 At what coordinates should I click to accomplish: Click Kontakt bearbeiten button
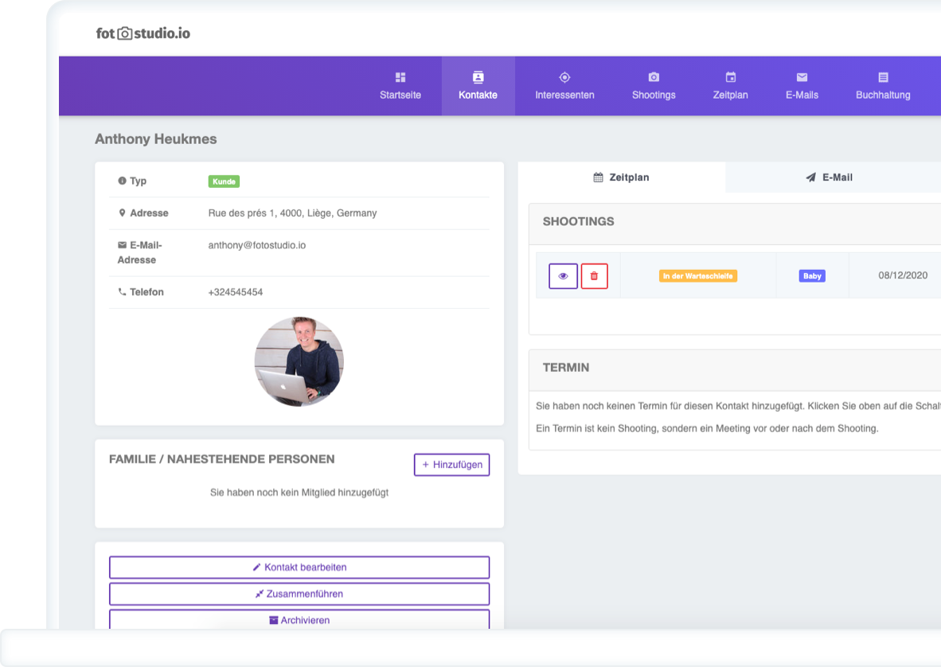pos(299,568)
